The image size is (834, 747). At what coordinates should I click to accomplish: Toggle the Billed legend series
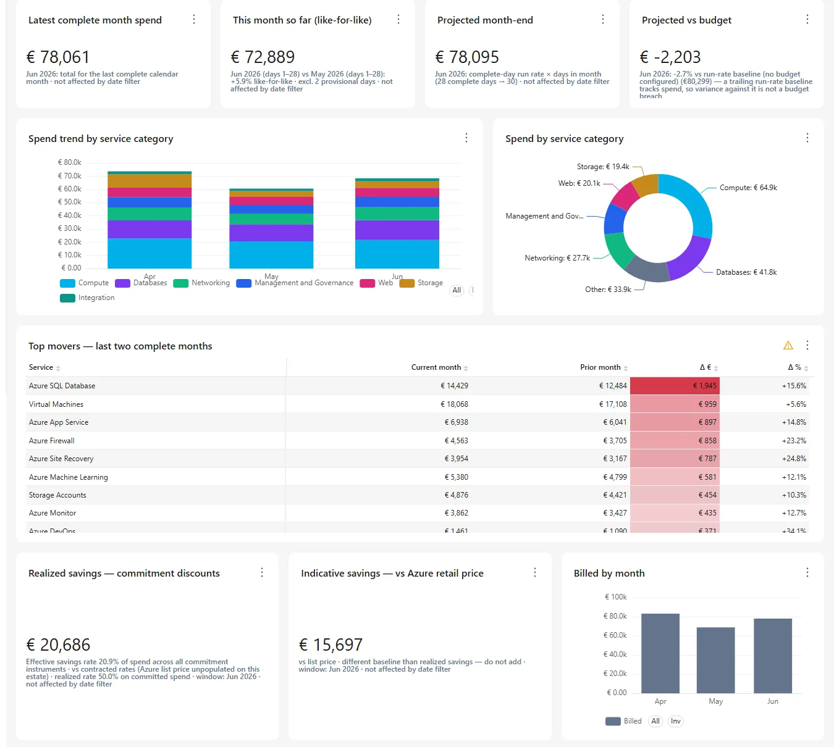(624, 721)
